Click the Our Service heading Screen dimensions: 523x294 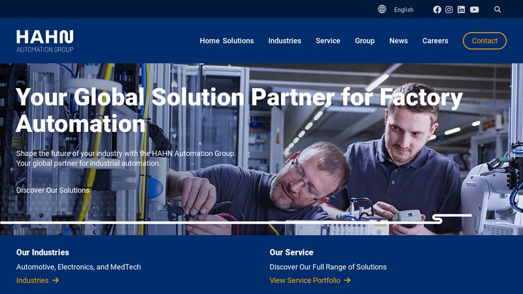point(291,252)
